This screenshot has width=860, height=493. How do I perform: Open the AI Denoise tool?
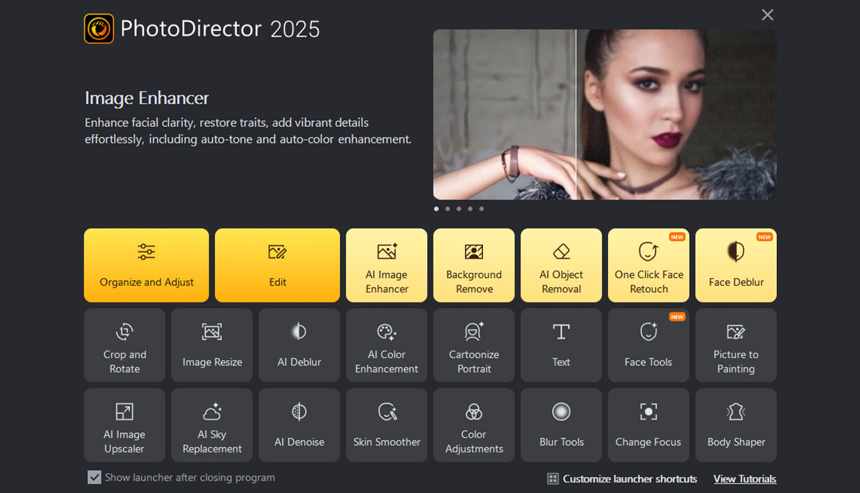tap(299, 425)
